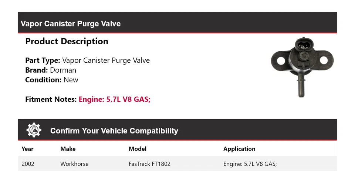Click the Product Description heading

click(67, 41)
